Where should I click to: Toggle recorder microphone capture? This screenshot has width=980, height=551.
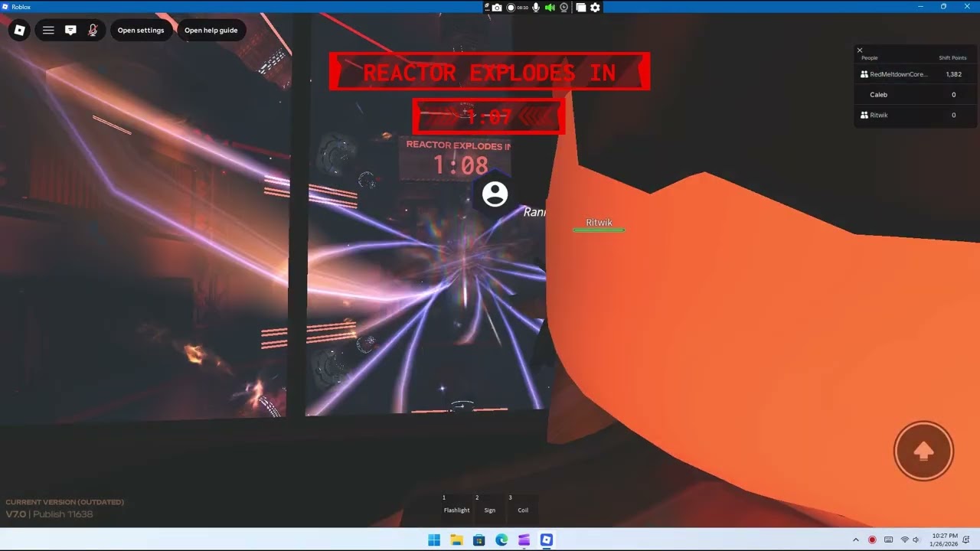pyautogui.click(x=536, y=7)
